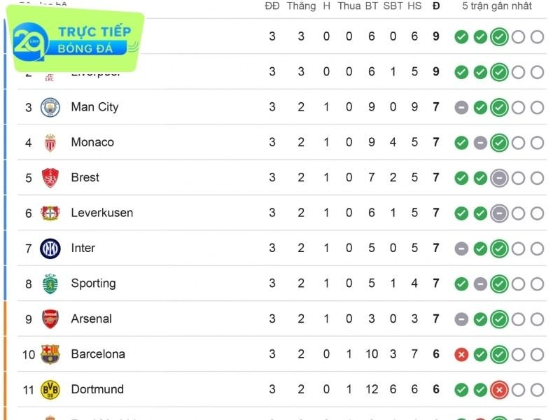Screen dimensions: 560x420
Task: Click the 5 trận gần nhất header
Action: pyautogui.click(x=497, y=6)
